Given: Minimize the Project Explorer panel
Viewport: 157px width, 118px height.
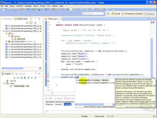Looking at the screenshot, I should [36, 19].
